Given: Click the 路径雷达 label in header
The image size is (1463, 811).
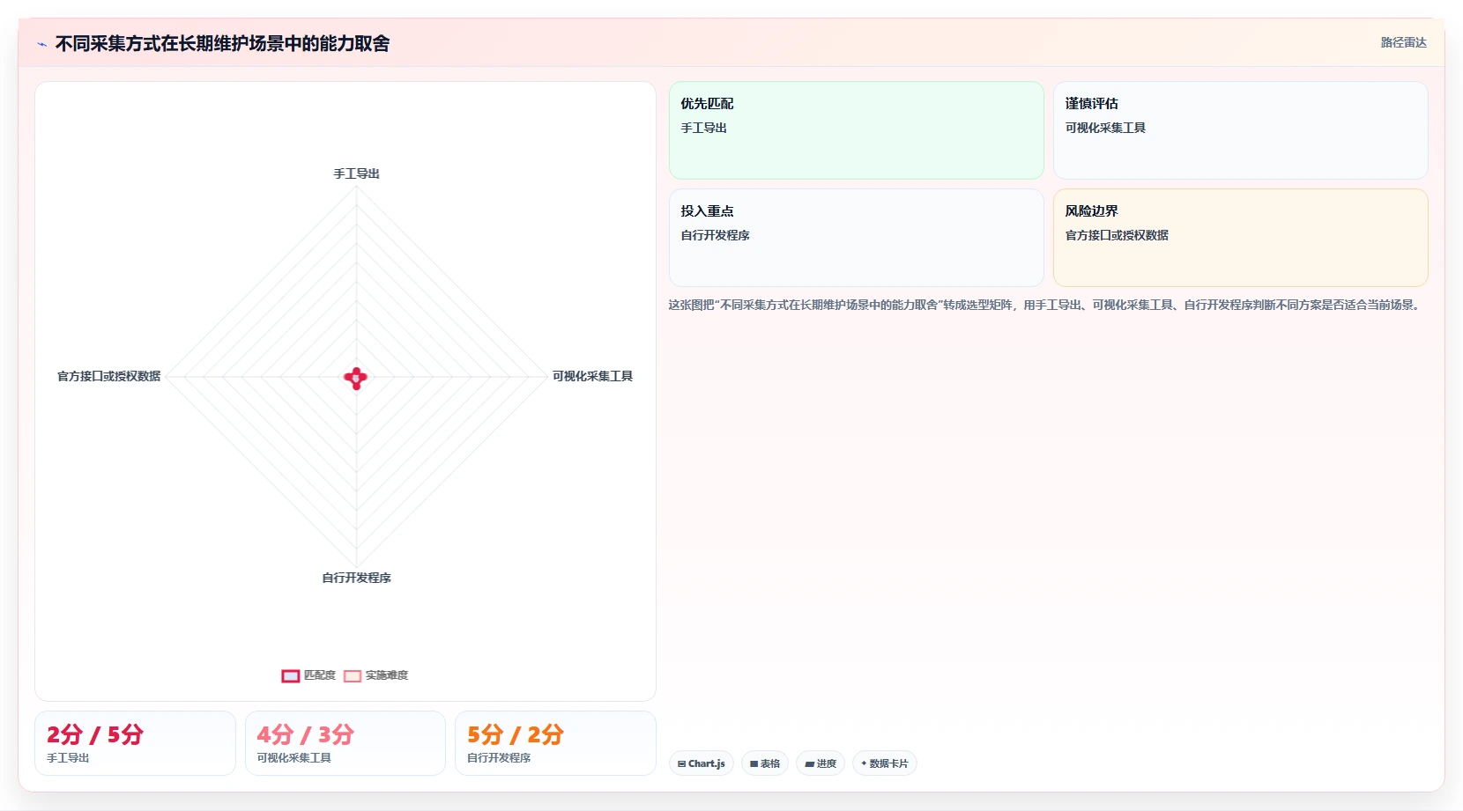Looking at the screenshot, I should tap(1403, 42).
